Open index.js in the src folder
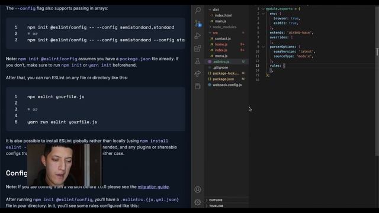The height and width of the screenshot is (213, 379). coord(221,50)
